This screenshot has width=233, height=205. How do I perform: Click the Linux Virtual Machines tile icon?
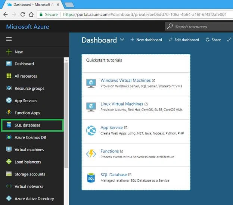tap(91, 107)
